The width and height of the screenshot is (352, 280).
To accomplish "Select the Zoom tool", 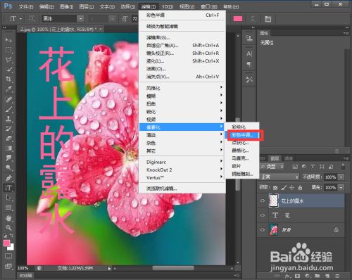I will click(x=8, y=228).
